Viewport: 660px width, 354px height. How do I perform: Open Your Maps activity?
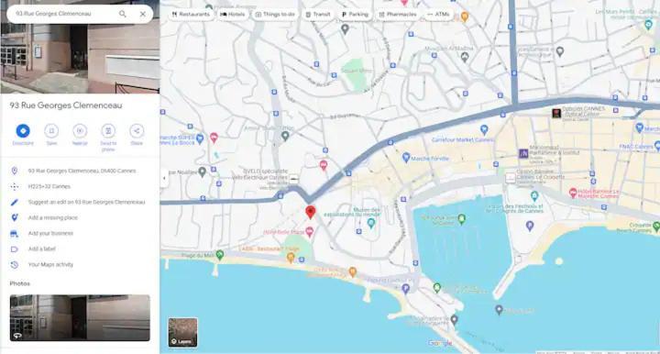coord(50,264)
